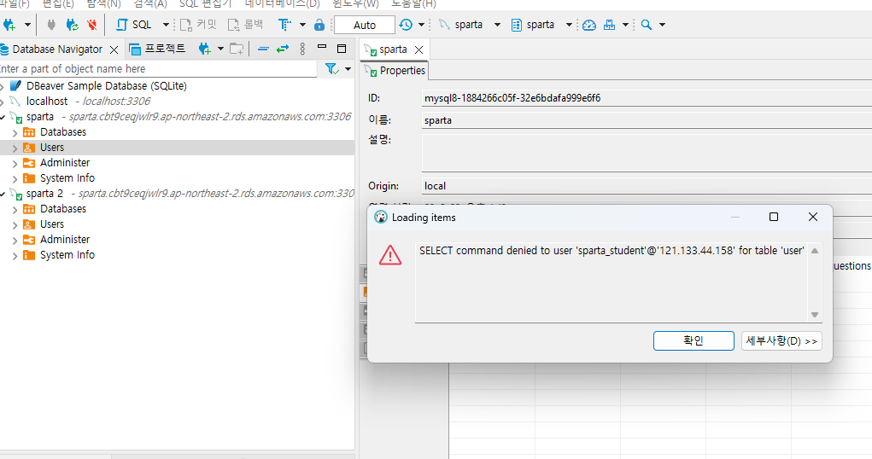The width and height of the screenshot is (872, 459).
Task: Expand Users under sparta 2
Action: tap(15, 225)
